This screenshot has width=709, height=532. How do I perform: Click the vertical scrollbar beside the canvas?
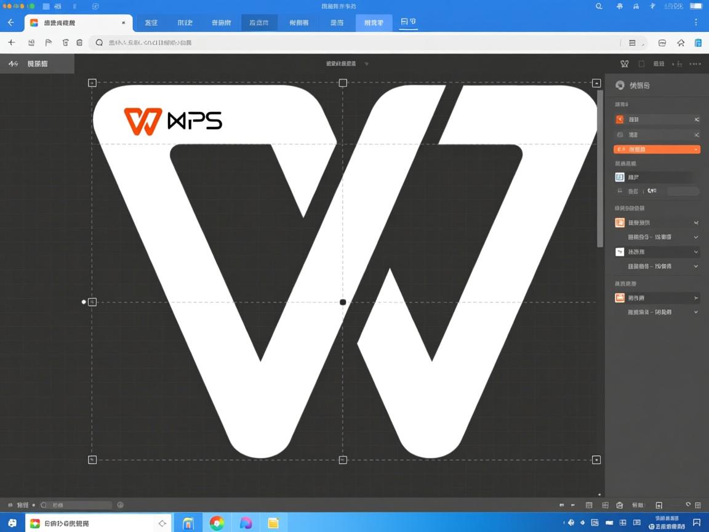click(x=600, y=166)
